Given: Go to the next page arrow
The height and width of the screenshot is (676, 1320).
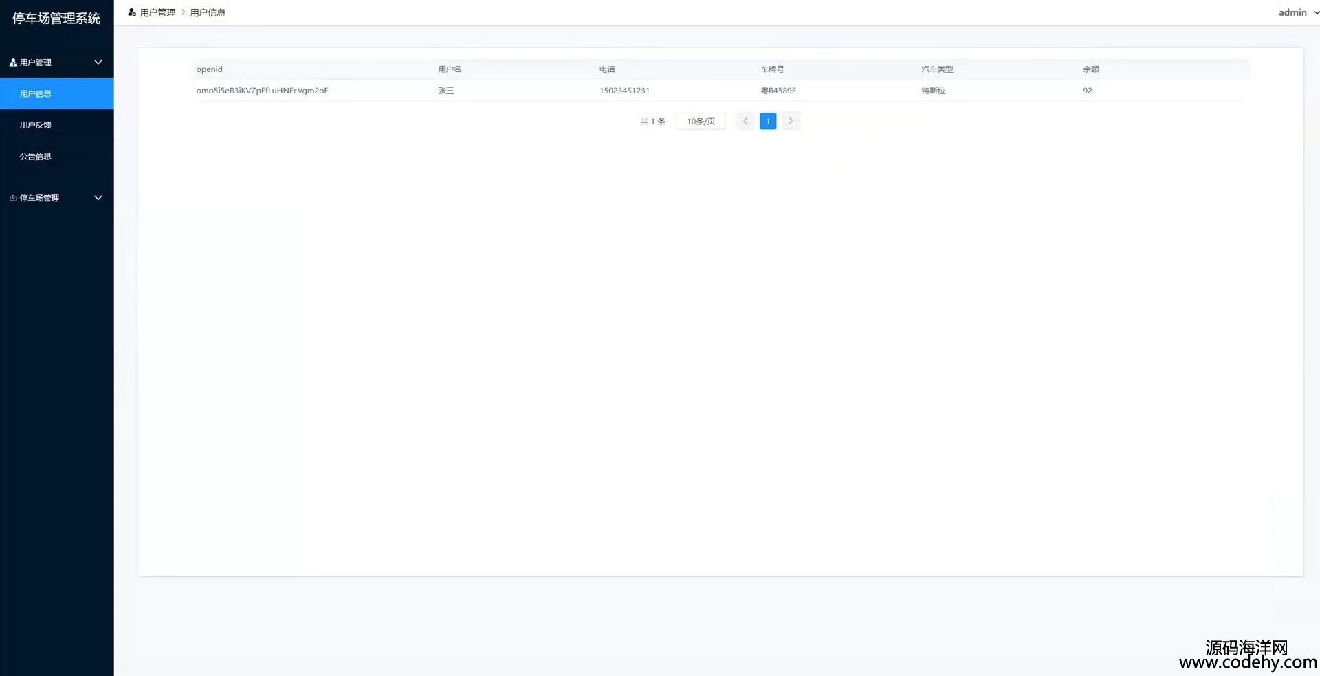Looking at the screenshot, I should click(x=791, y=122).
